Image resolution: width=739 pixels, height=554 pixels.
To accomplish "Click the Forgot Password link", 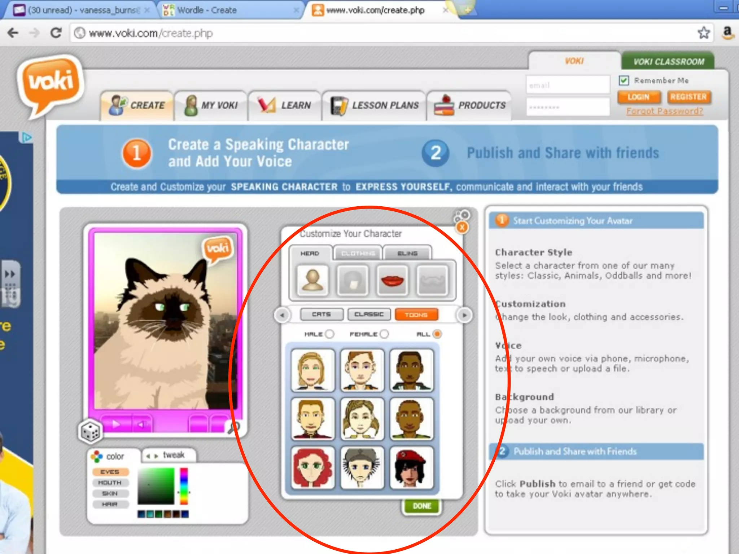I will click(x=665, y=111).
